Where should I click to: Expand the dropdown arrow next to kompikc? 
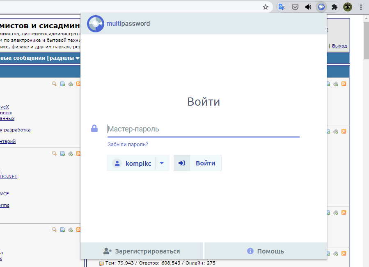[162, 163]
